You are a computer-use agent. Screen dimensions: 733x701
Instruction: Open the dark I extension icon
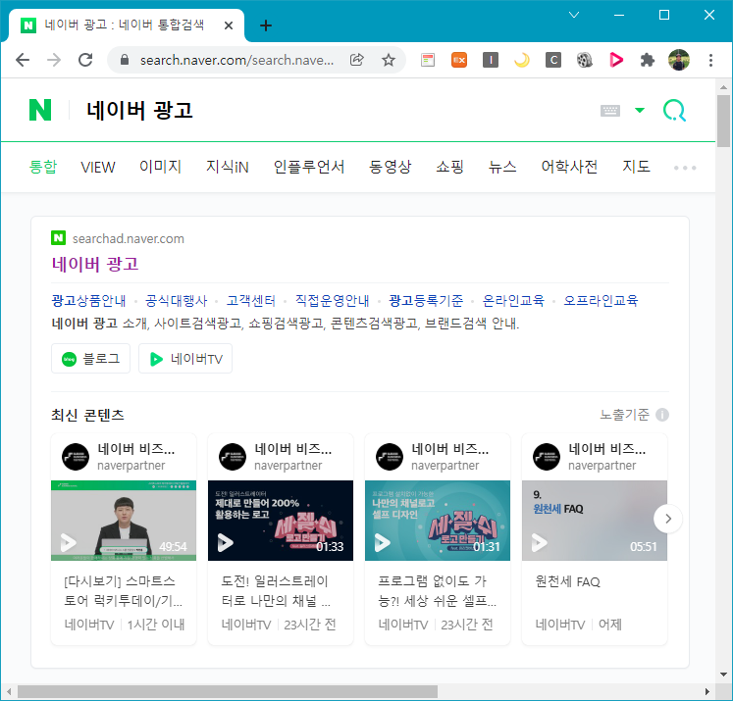click(491, 60)
